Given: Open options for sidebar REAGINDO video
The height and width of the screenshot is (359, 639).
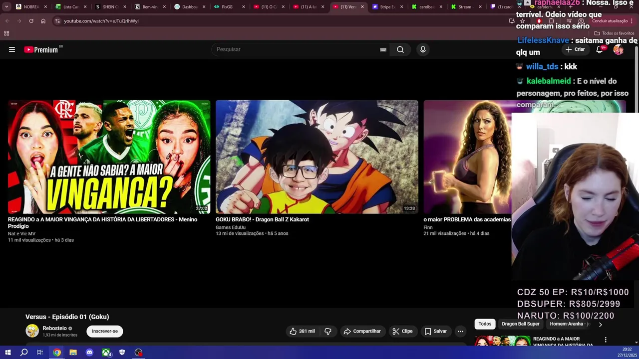Looking at the screenshot, I should point(606,340).
